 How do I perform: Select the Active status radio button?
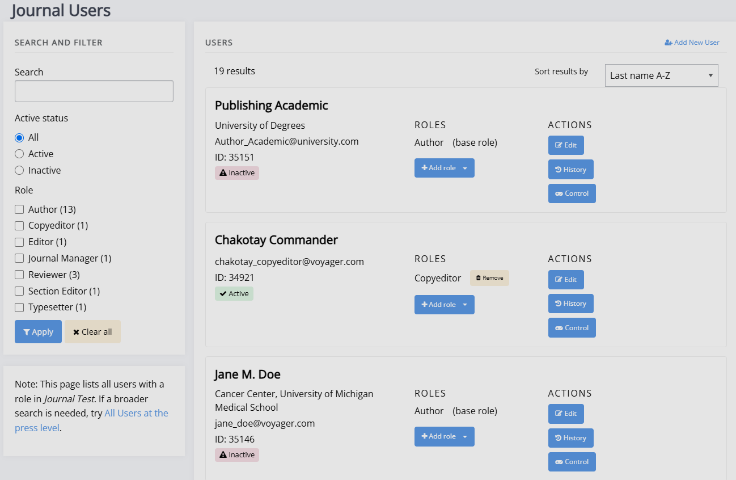tap(19, 154)
